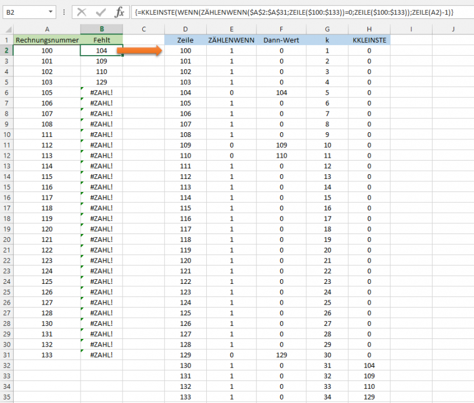Select the KKLEINSTE cell with value 129
The height and width of the screenshot is (403, 474).
pyautogui.click(x=369, y=396)
